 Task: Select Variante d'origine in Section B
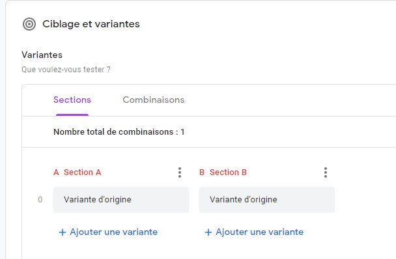tap(267, 200)
